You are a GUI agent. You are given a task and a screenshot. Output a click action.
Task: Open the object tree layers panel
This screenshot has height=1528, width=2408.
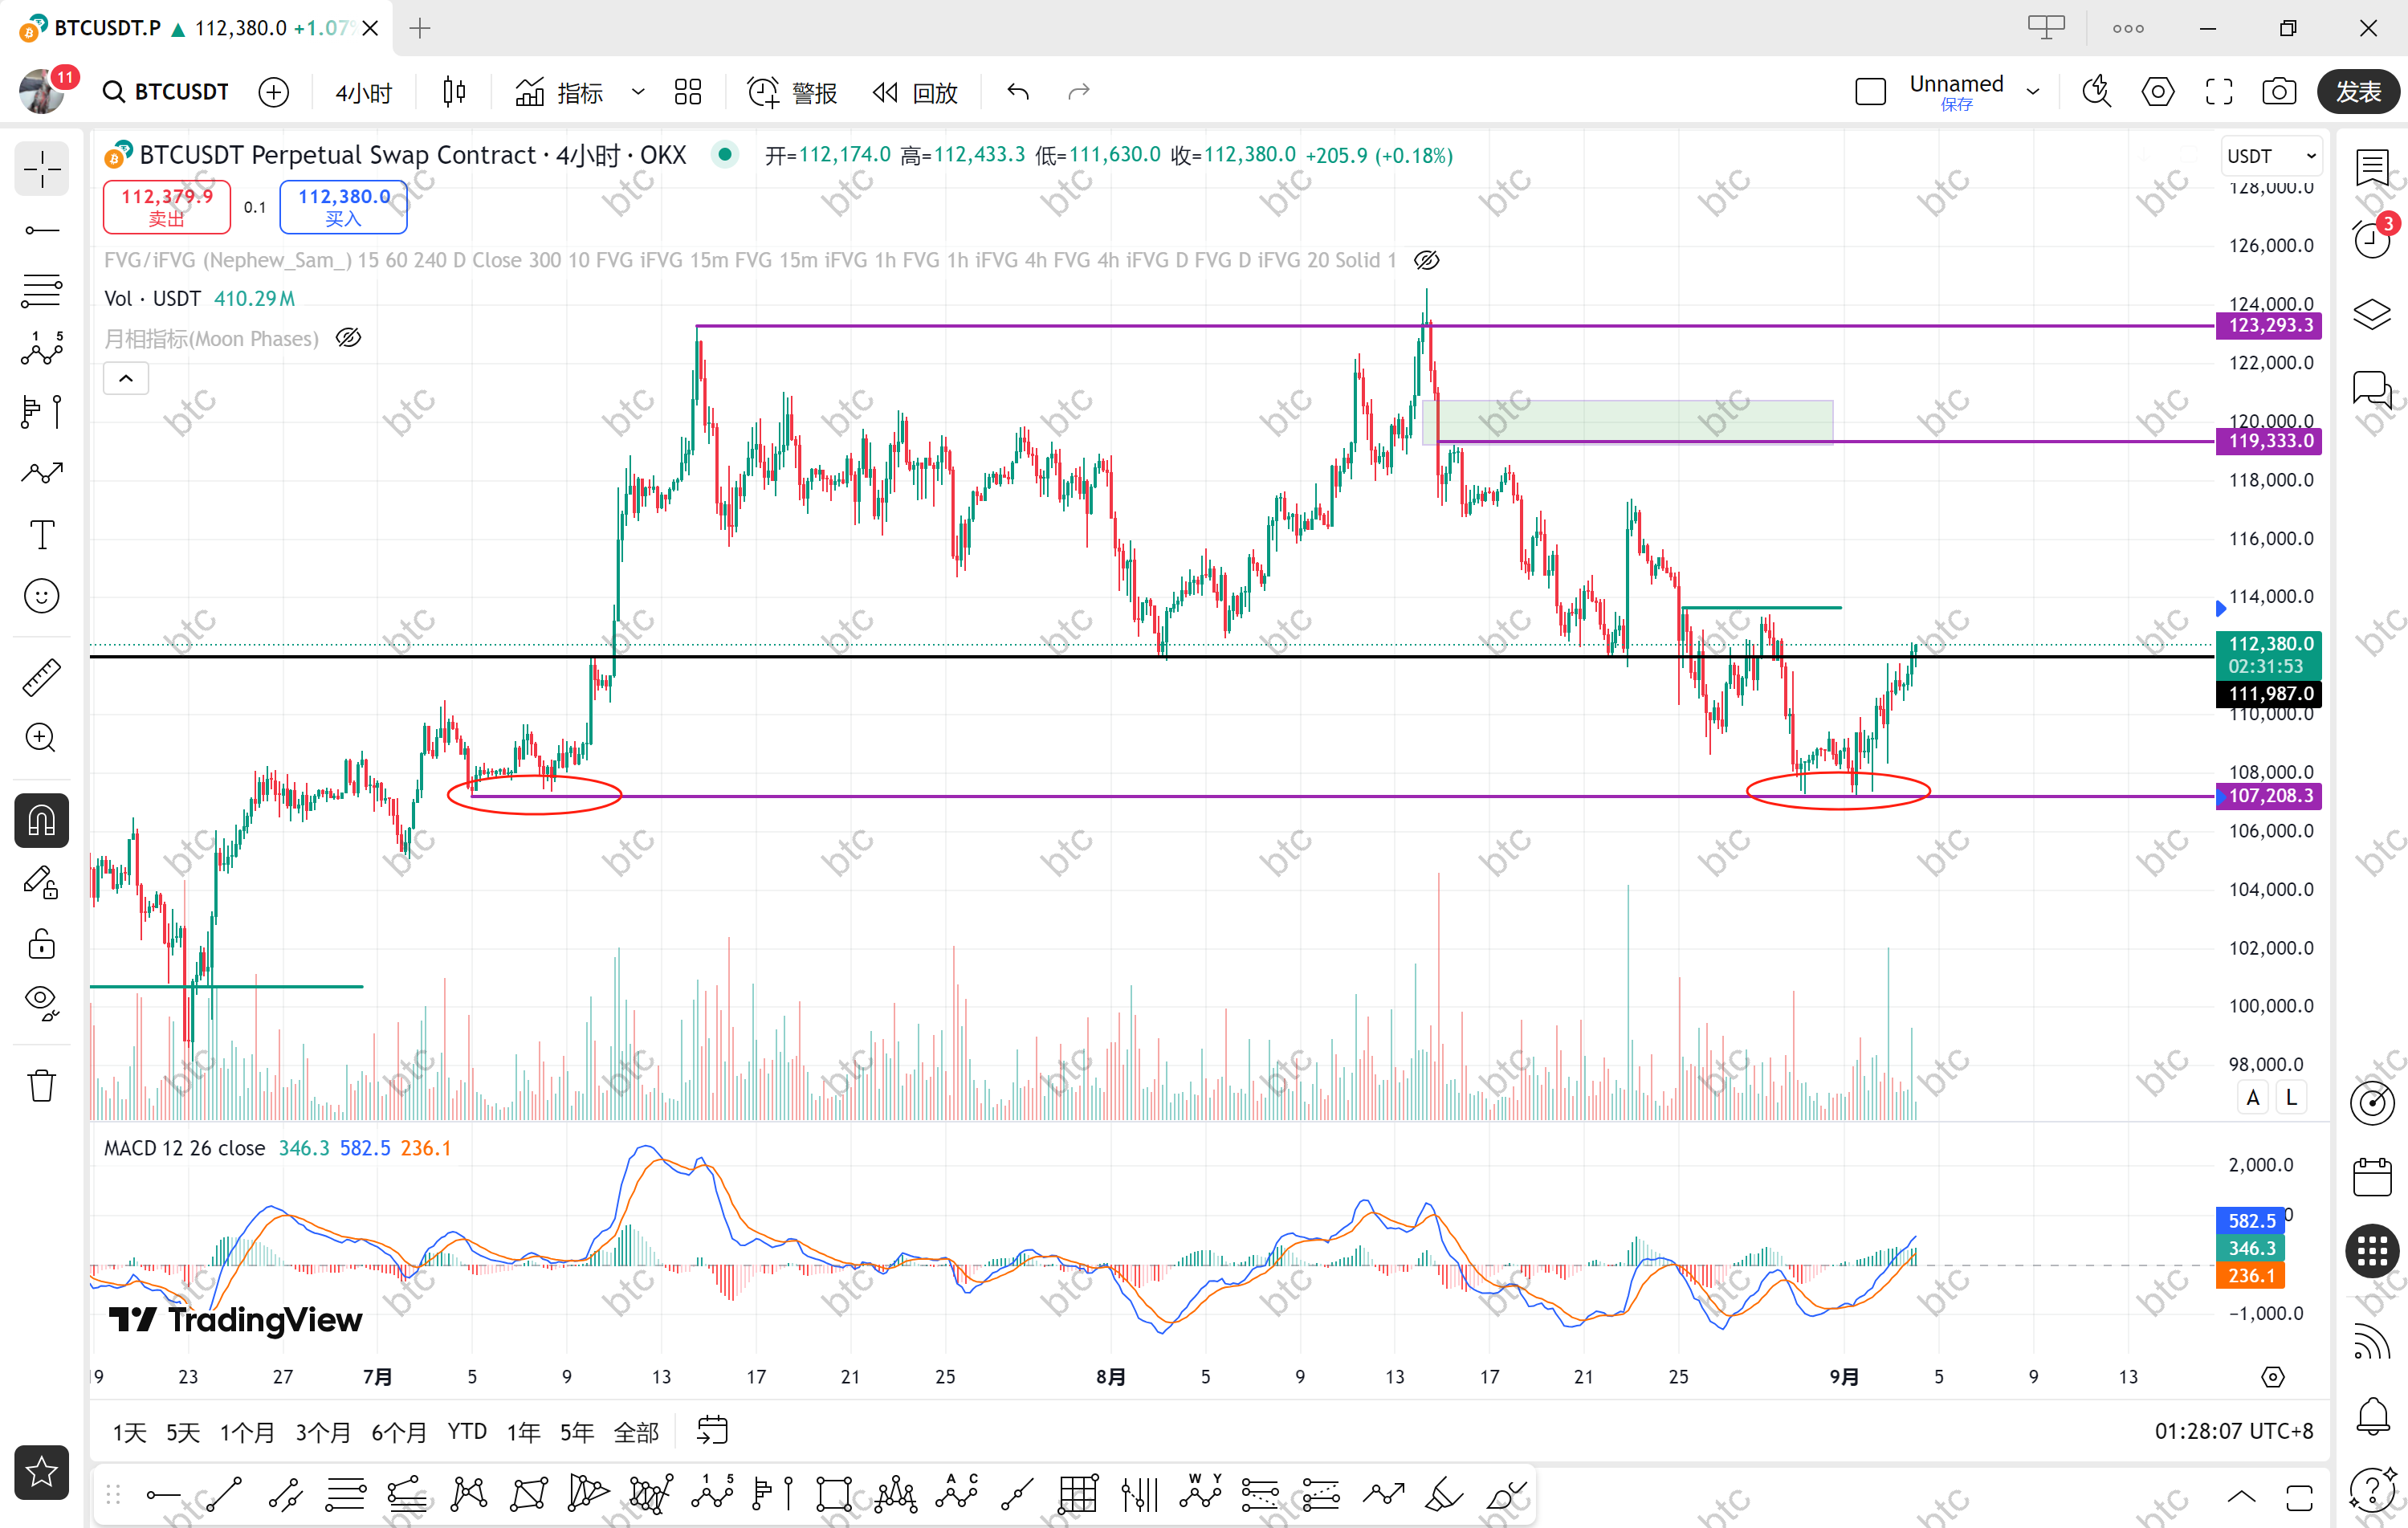click(2372, 314)
